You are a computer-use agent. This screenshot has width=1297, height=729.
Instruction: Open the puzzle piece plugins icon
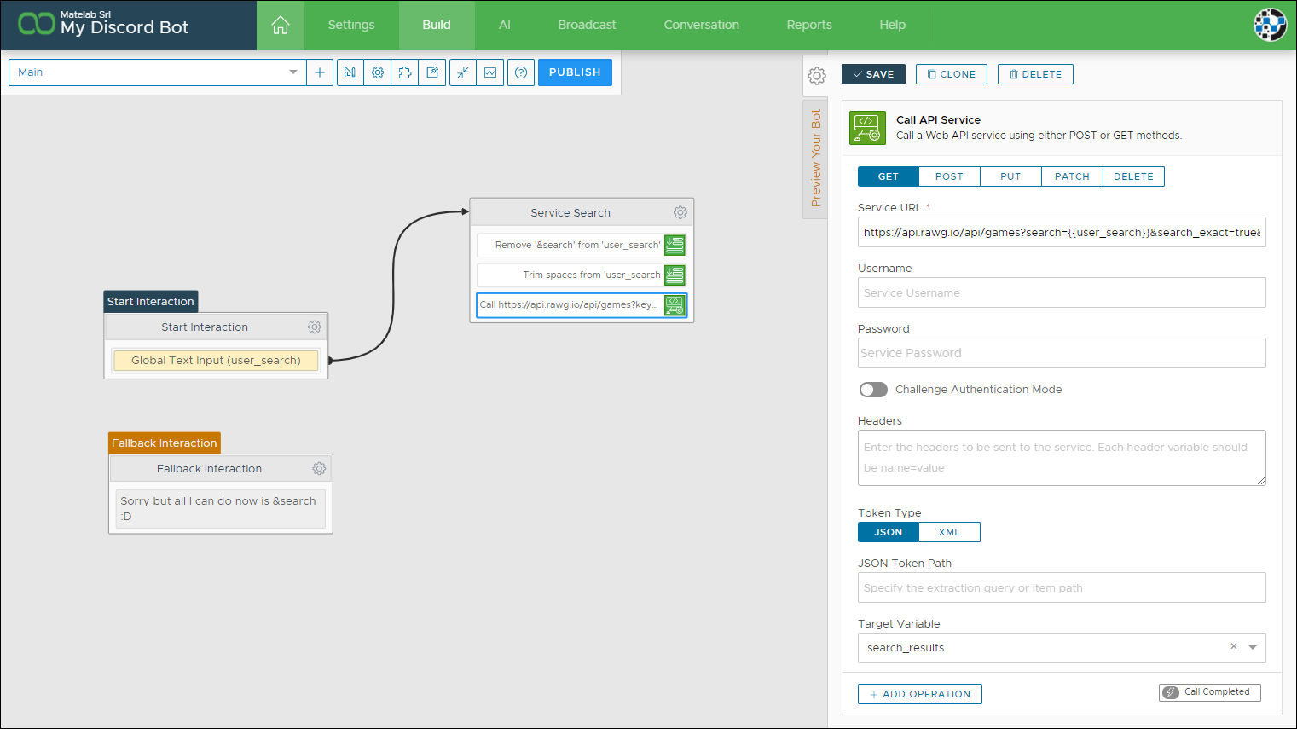[x=405, y=72]
